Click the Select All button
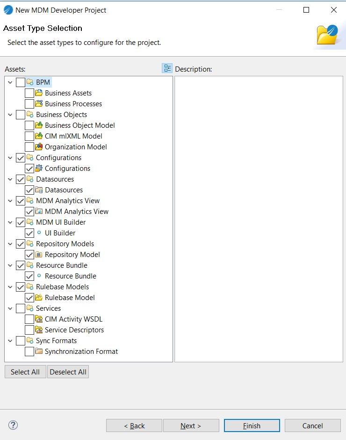 [x=25, y=372]
